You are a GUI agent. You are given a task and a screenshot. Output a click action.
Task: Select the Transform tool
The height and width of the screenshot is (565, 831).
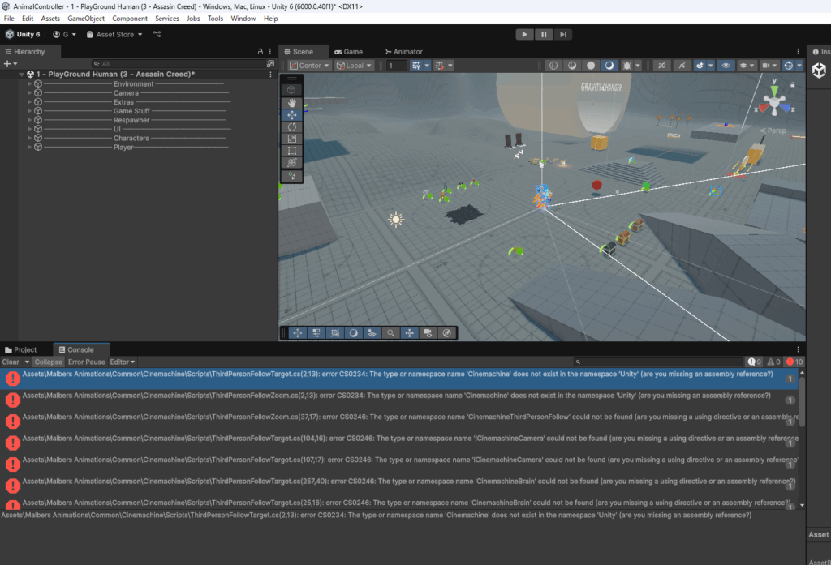tap(292, 163)
